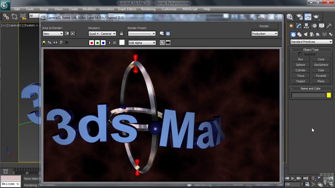335x188 pixels.
Task: Click the Clone Rendered Frame Window icon
Action: (x=55, y=43)
